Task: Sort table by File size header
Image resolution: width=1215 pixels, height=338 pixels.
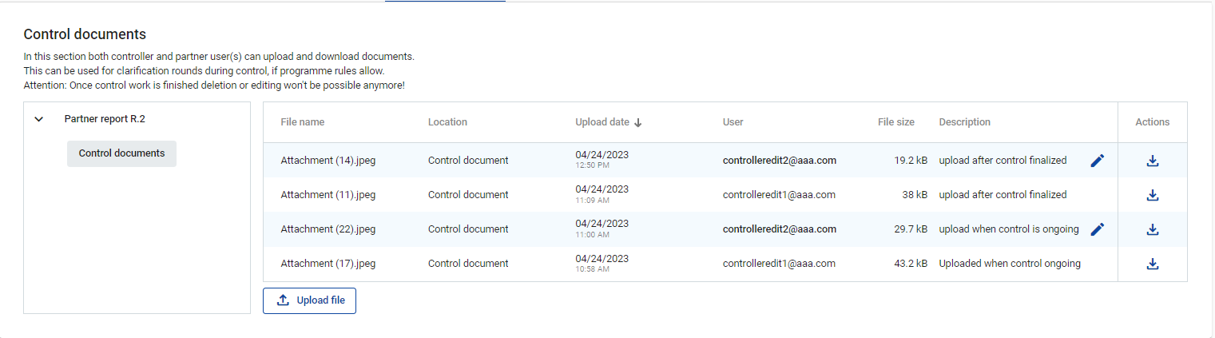Action: tap(895, 122)
